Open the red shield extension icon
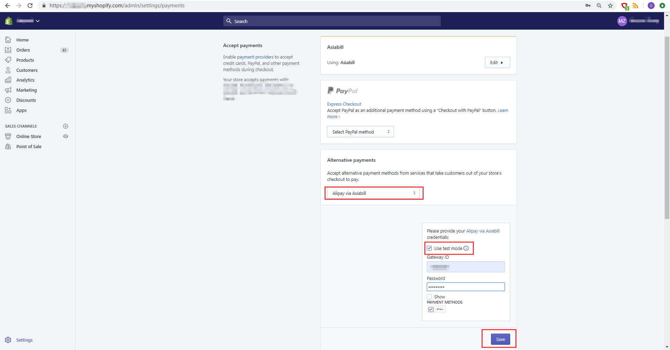Viewport: 670px width, 350px height. [625, 6]
